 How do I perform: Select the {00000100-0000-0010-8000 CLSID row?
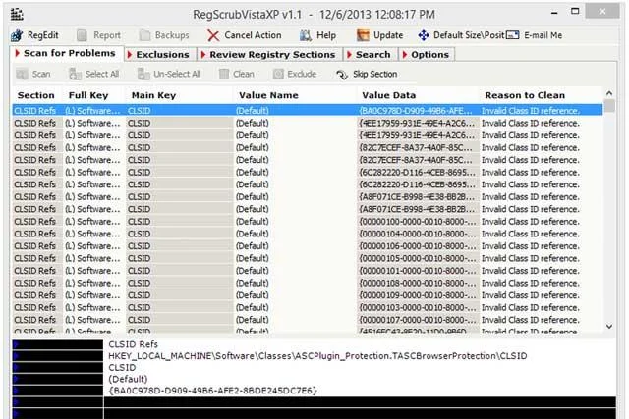[x=308, y=222]
